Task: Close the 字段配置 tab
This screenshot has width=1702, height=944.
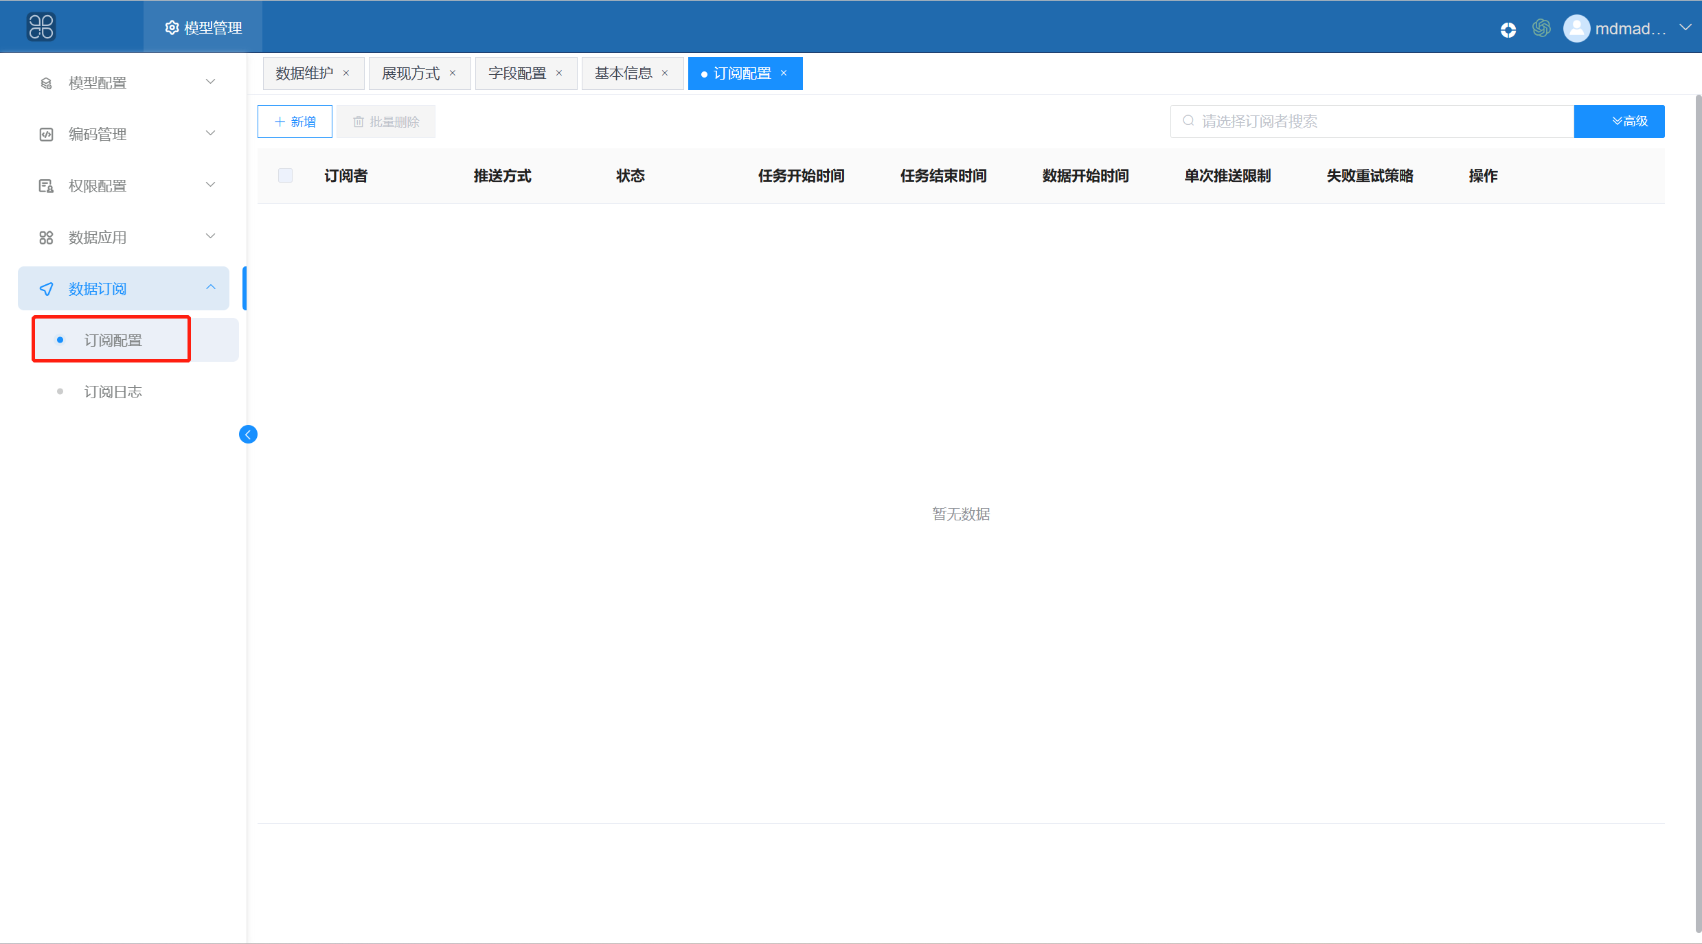Action: (559, 73)
